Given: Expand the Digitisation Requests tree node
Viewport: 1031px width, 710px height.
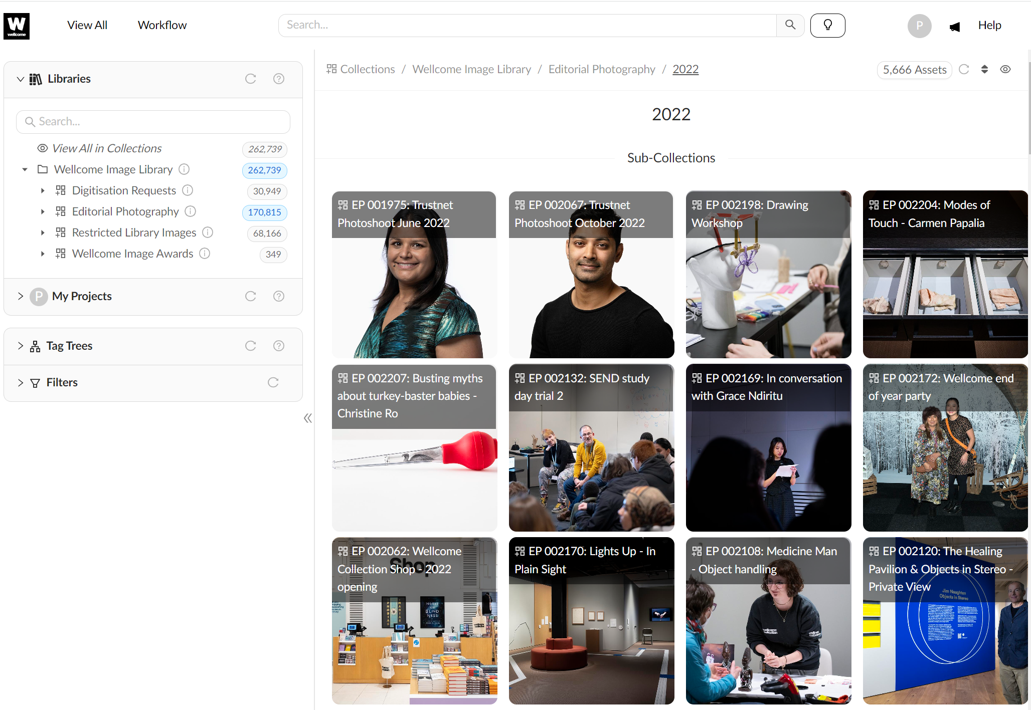Looking at the screenshot, I should pos(43,190).
